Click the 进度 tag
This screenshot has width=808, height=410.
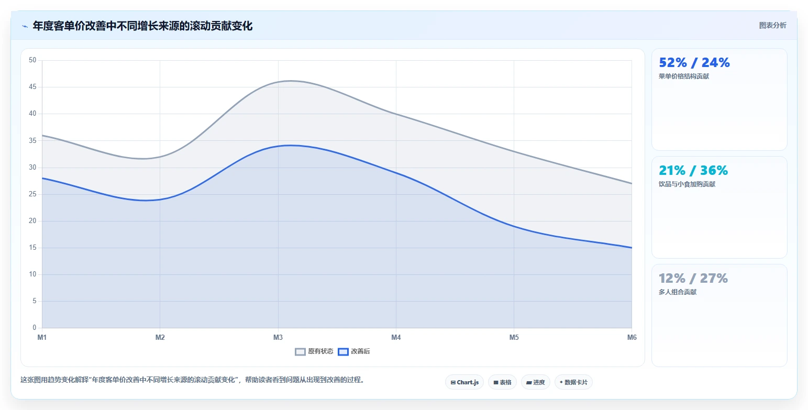click(536, 382)
